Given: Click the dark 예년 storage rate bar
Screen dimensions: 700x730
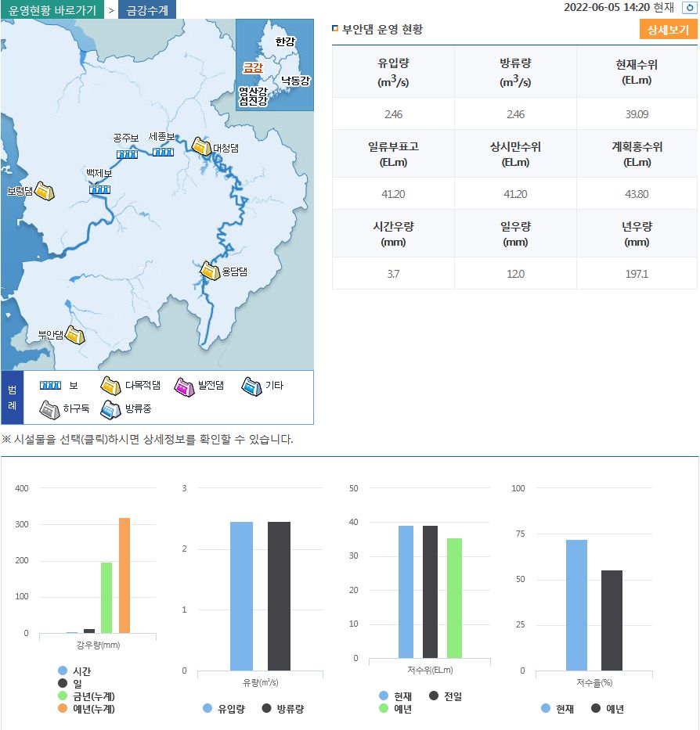Looking at the screenshot, I should pyautogui.click(x=612, y=620).
